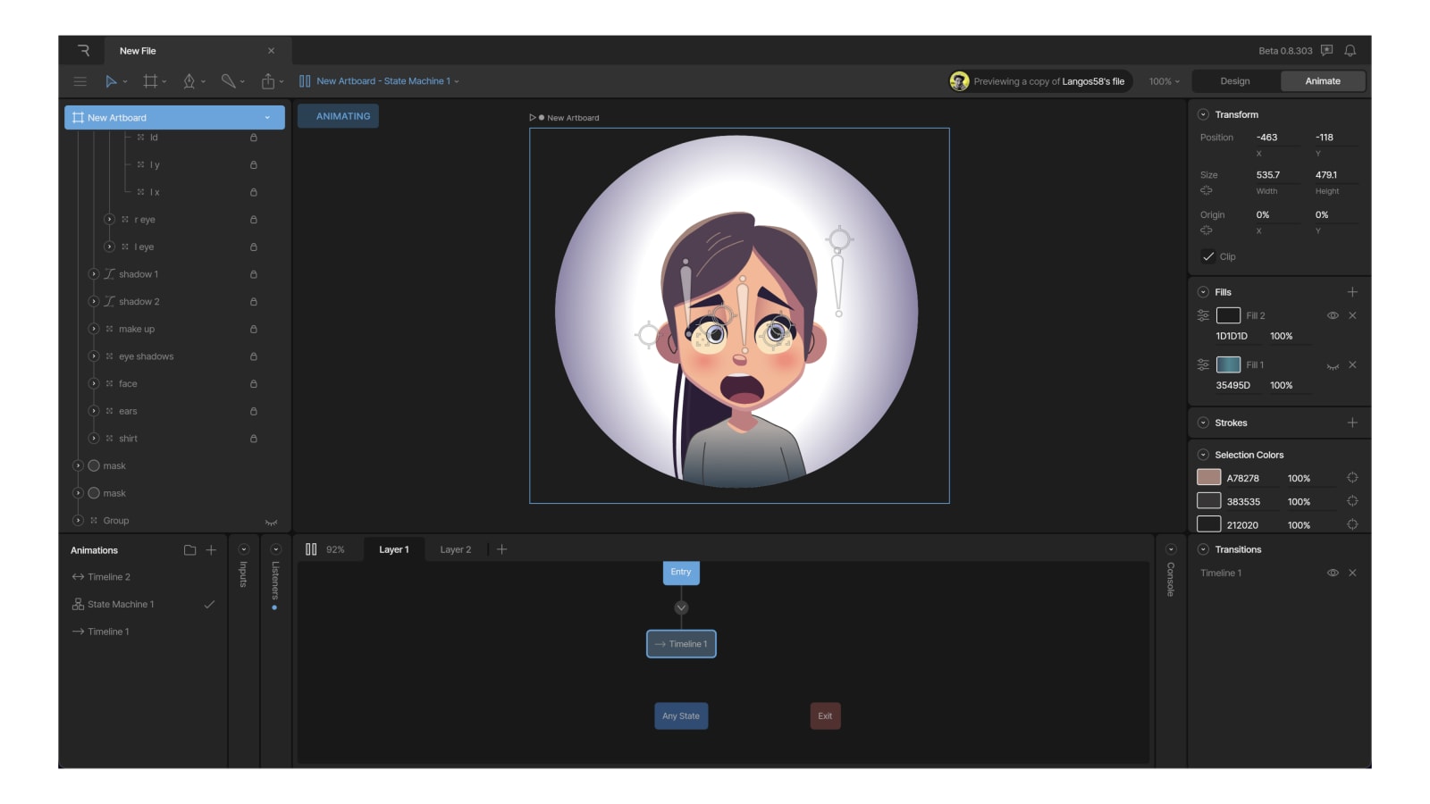Select the arrow Select tool
The image size is (1430, 804).
pyautogui.click(x=111, y=81)
